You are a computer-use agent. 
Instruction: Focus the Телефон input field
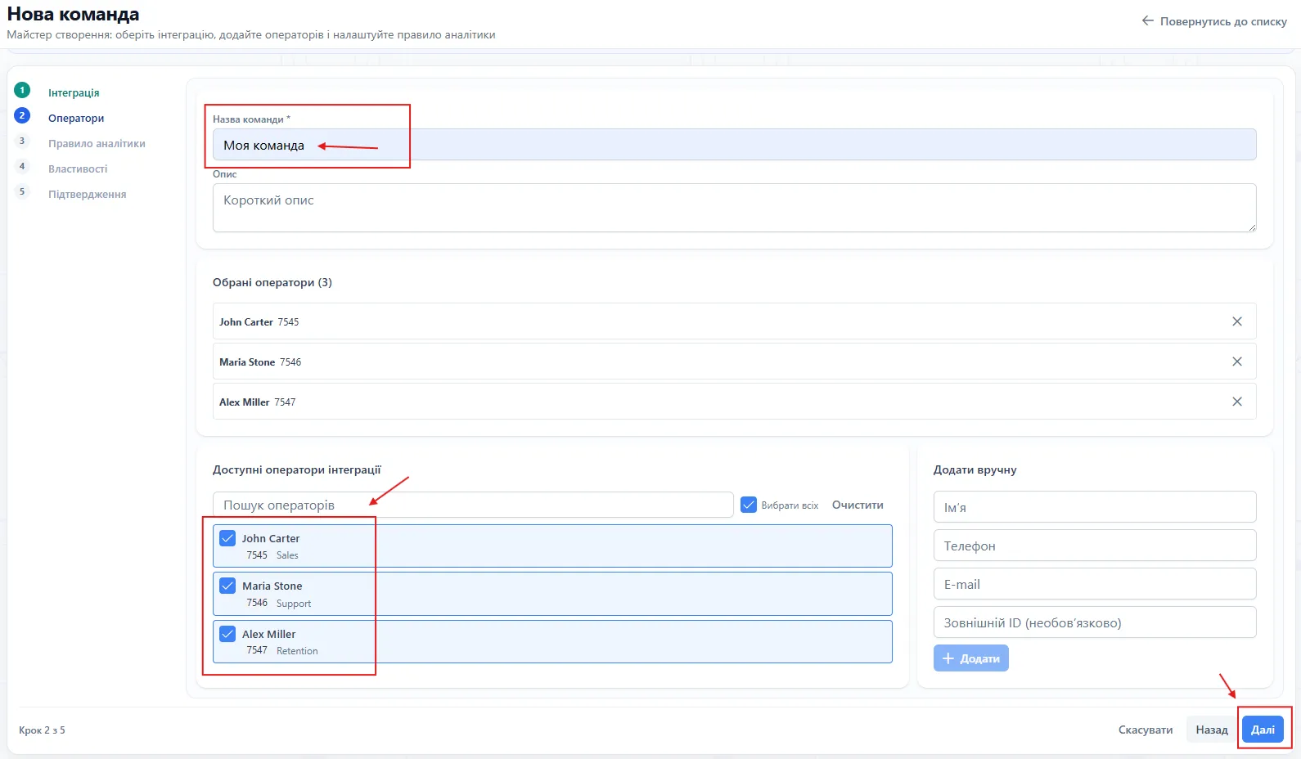click(x=1095, y=546)
